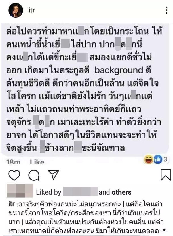Tap the bold itr username in caption

click(11, 204)
